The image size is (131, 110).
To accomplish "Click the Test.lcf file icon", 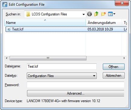I will pos(9,29).
